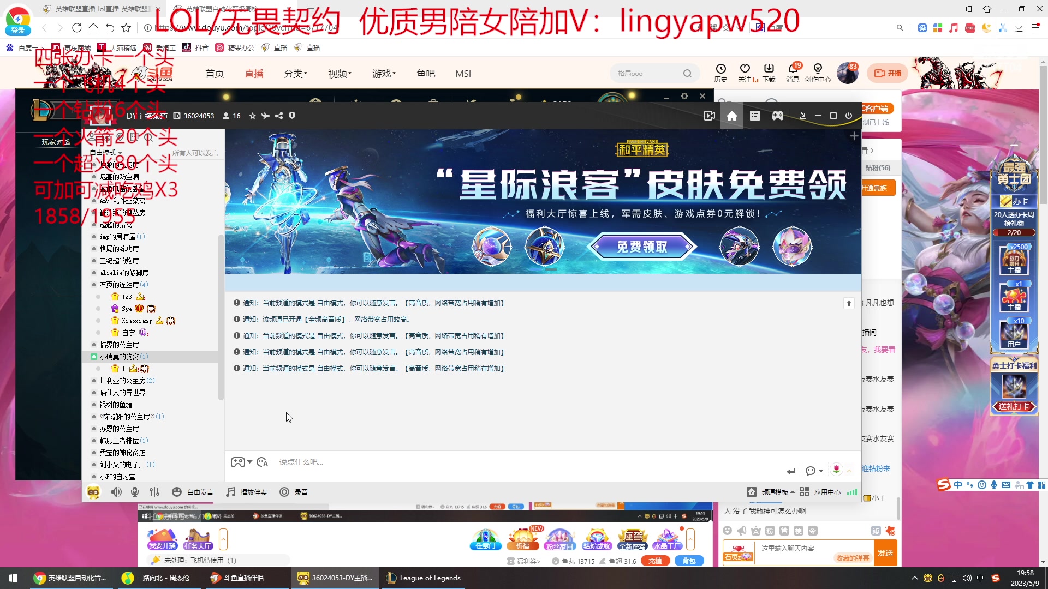Open League of Legends in taskbar
1048x589 pixels.
[423, 578]
